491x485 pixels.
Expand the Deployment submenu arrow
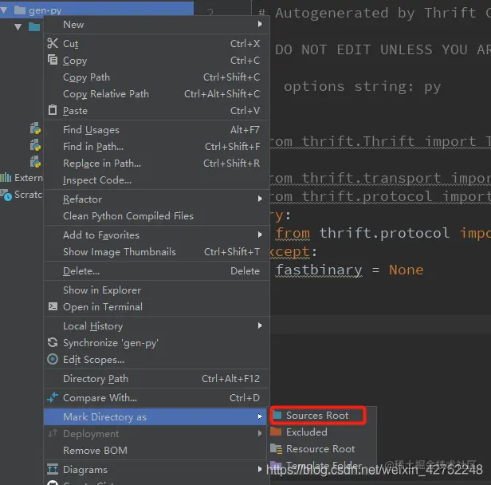coord(260,433)
